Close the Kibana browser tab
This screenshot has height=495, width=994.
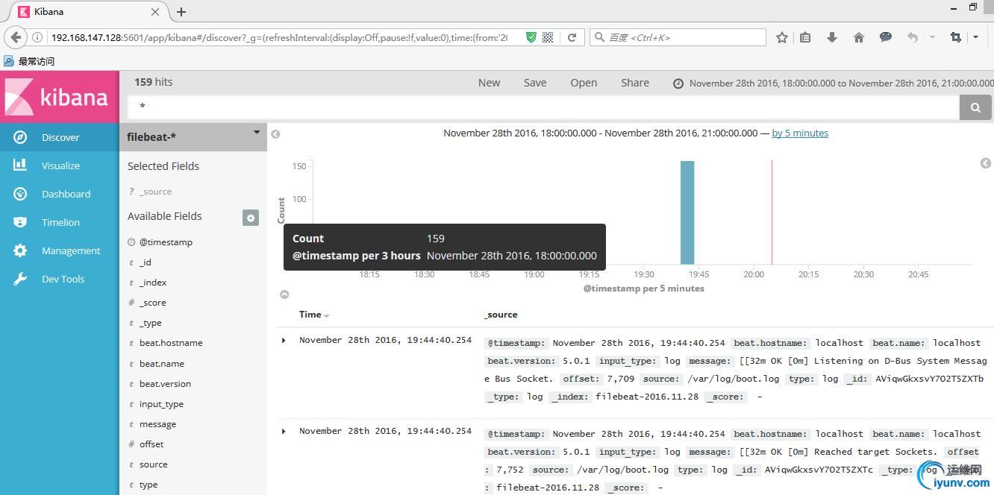point(155,12)
